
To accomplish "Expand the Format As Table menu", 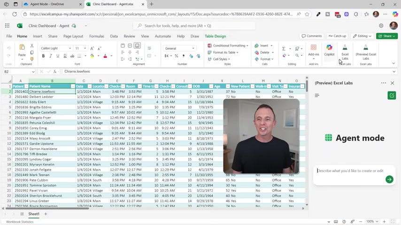I will 223,52.
